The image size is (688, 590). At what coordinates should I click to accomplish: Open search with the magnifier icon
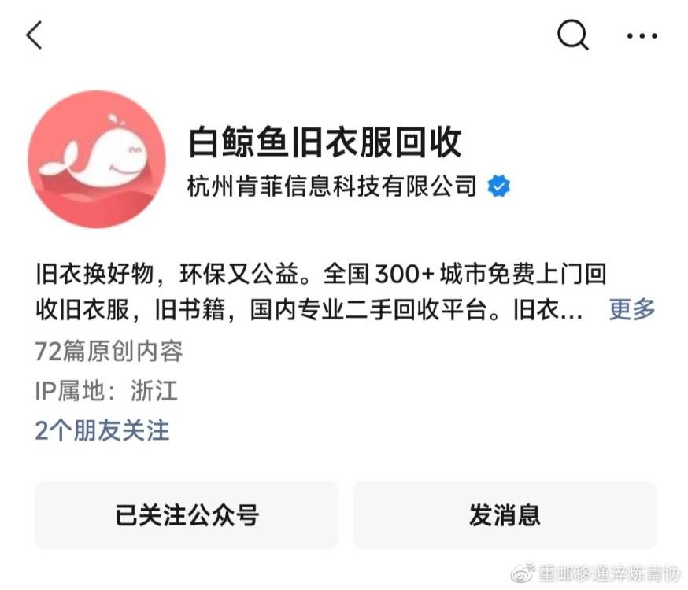(x=572, y=35)
